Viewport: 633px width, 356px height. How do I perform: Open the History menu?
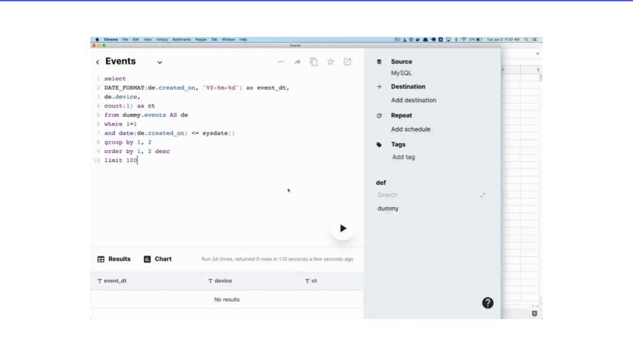coord(162,40)
